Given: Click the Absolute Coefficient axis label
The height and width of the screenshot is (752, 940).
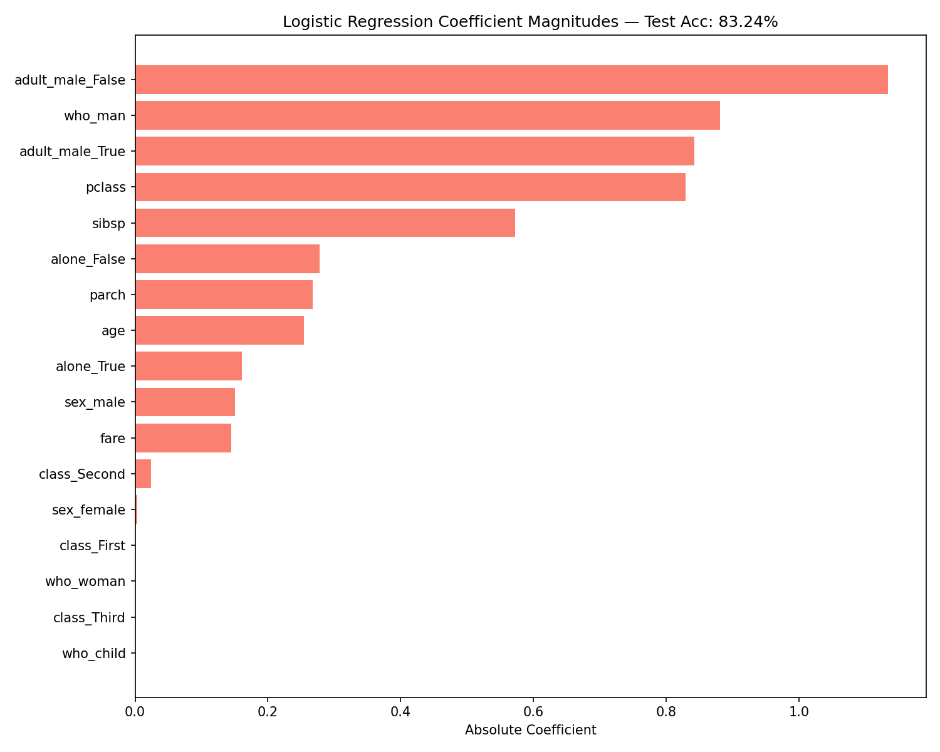Looking at the screenshot, I should click(531, 730).
